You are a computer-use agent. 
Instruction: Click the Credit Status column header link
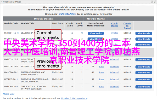[114, 25]
